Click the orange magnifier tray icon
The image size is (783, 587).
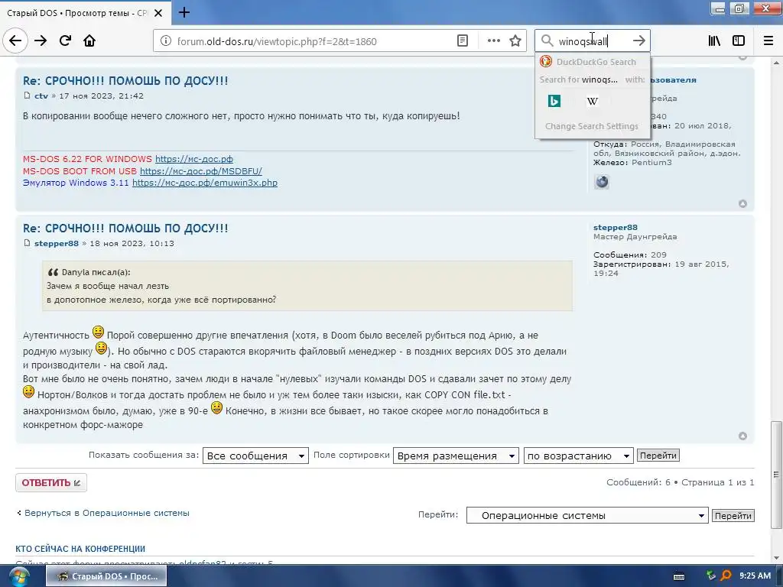[726, 576]
